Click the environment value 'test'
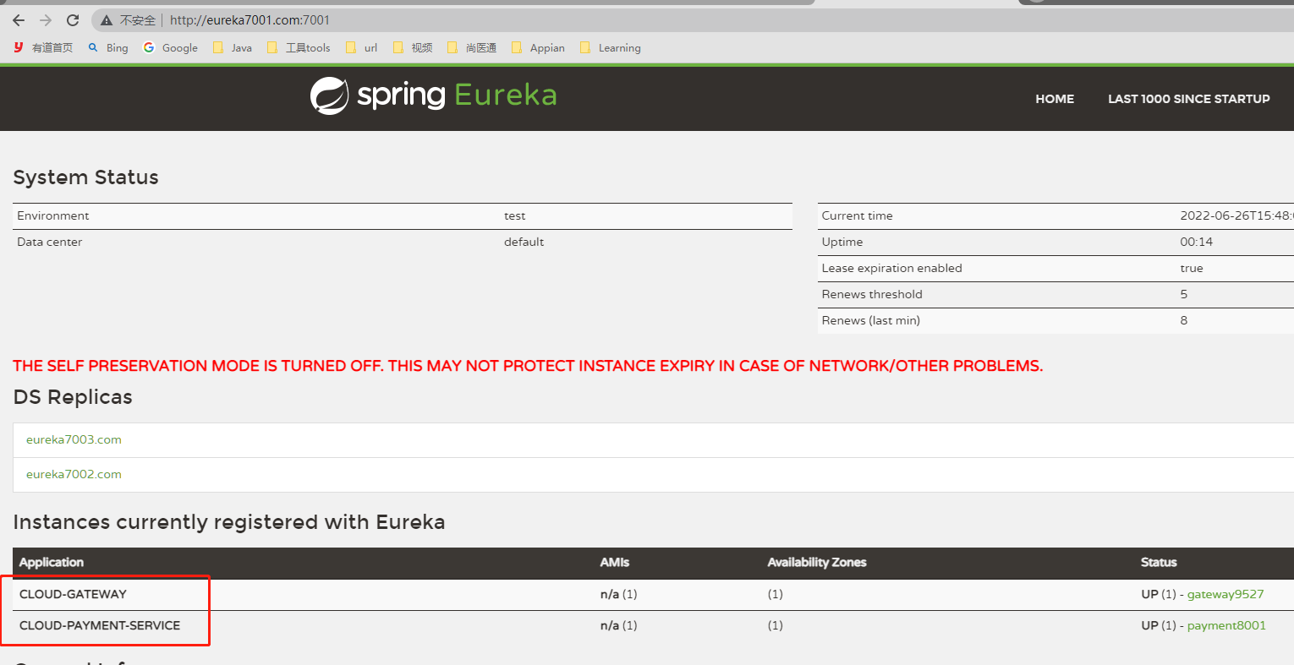The height and width of the screenshot is (665, 1294). pyautogui.click(x=515, y=215)
